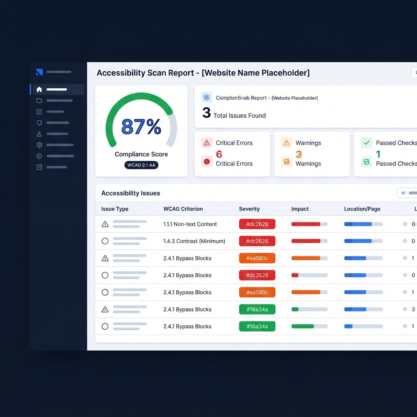Click the #ea580c badge on the triangle Bypass Blocks row
The image size is (417, 417).
257,258
